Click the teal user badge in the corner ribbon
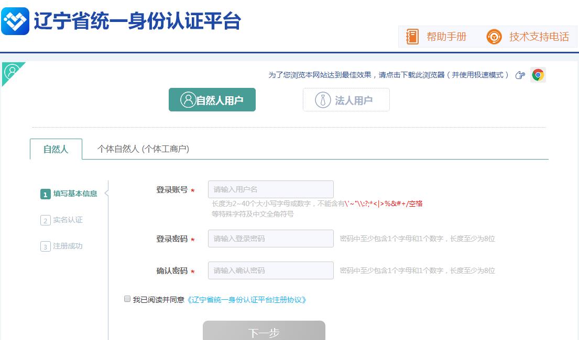This screenshot has width=579, height=340. (x=12, y=71)
